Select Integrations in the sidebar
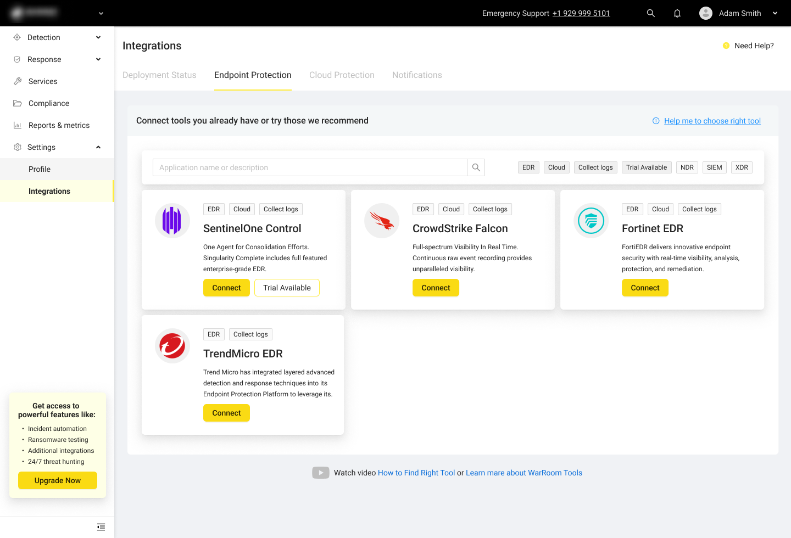Screen dimensions: 791x538 point(57,191)
